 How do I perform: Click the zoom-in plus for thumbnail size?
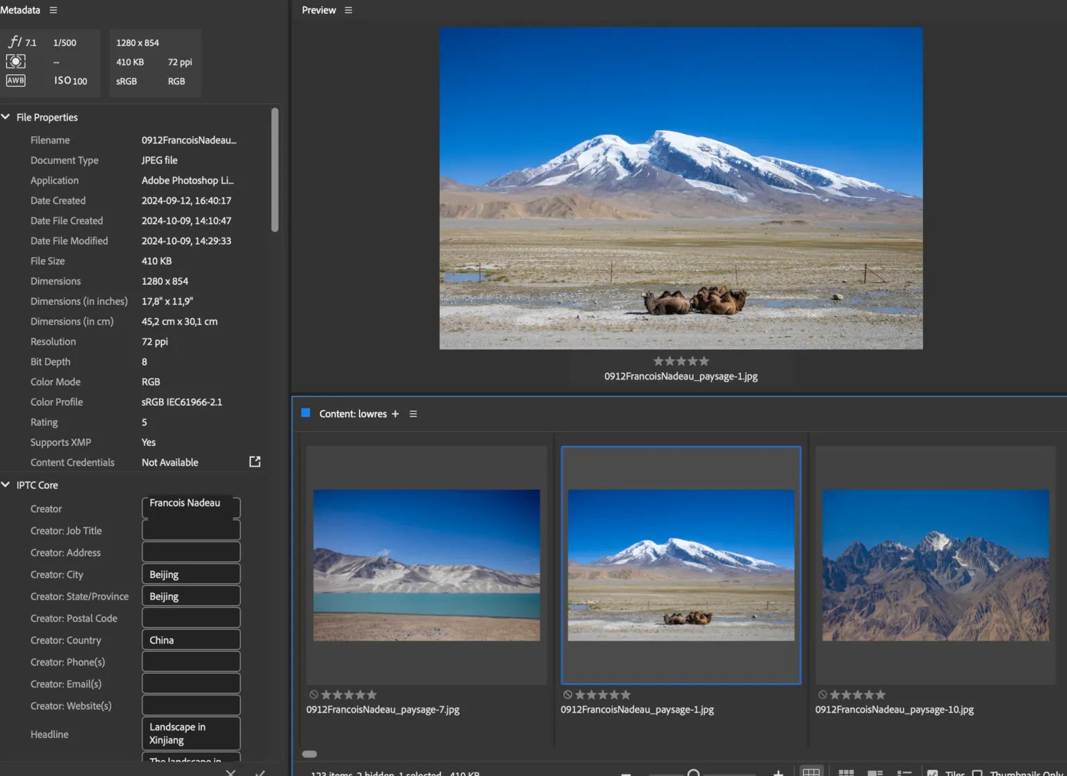779,773
